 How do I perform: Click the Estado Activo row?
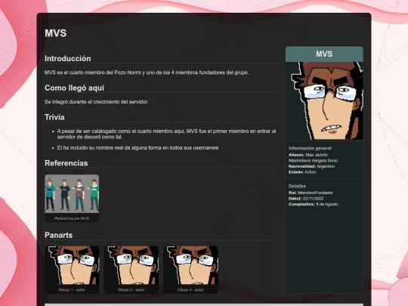pos(302,172)
